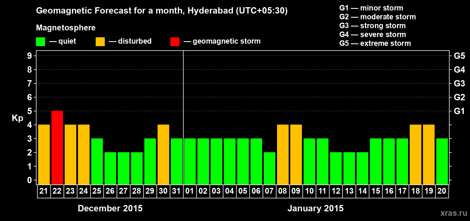Screen dimensions: 470x221
Task: Click the 'G1 — minor storm' legend entry
Action: 371,8
